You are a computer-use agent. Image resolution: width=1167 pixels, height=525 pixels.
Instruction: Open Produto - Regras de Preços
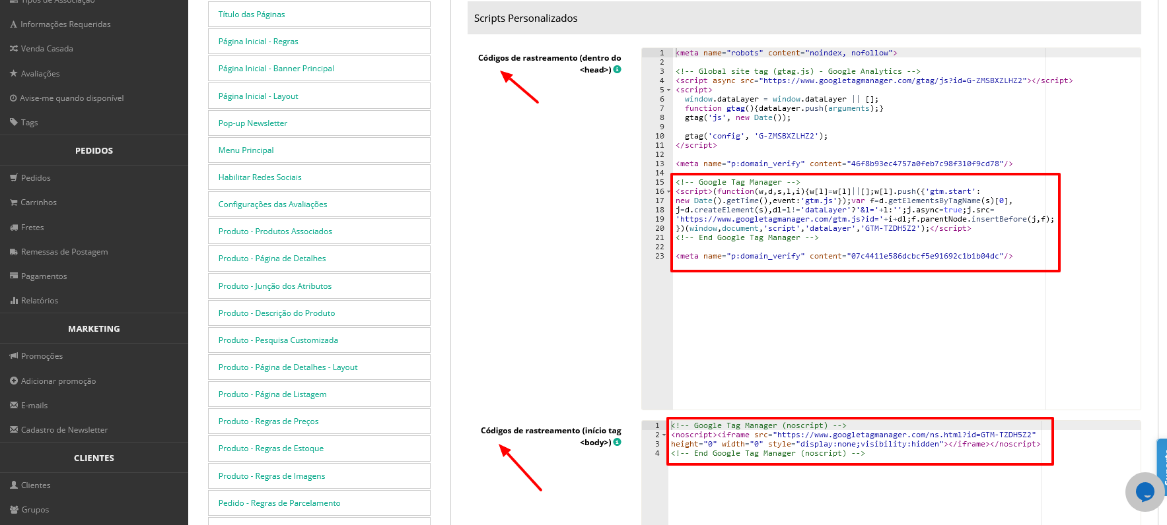pyautogui.click(x=319, y=421)
